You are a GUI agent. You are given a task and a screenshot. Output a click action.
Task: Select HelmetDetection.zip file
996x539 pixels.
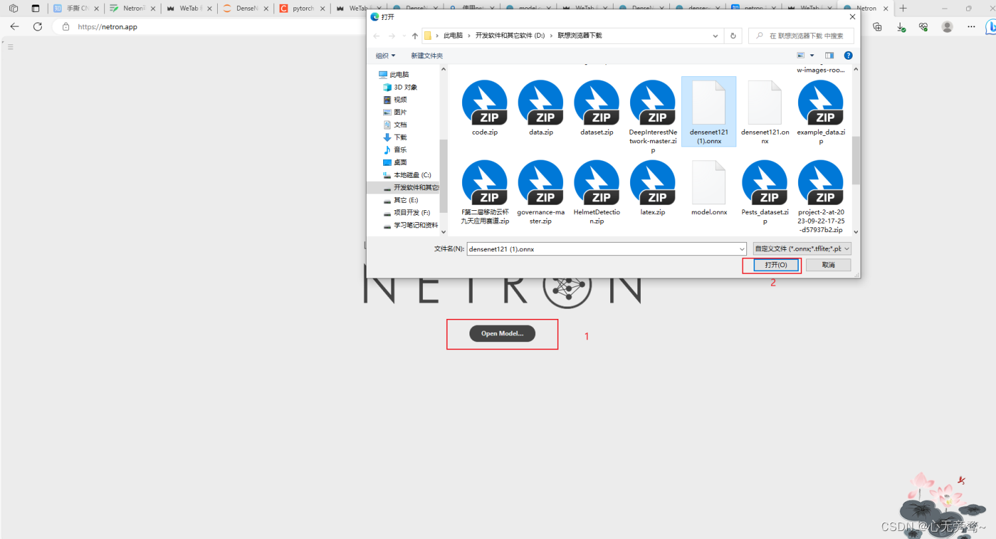pos(597,192)
